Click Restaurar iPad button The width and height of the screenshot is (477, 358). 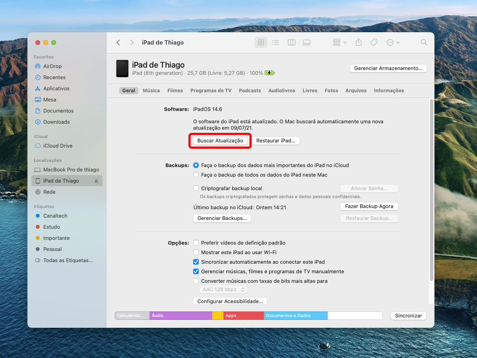(276, 141)
